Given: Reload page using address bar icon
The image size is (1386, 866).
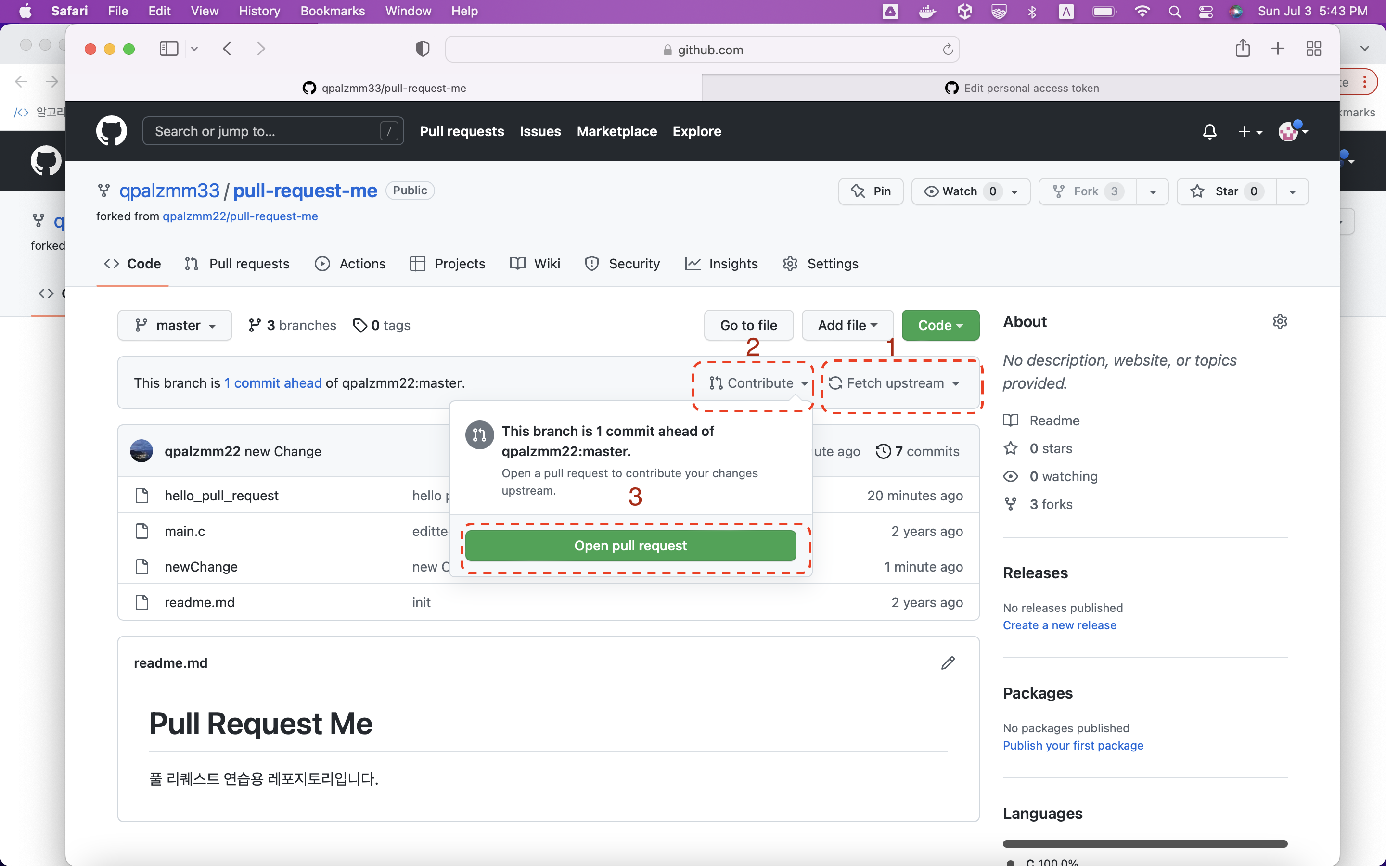Looking at the screenshot, I should 947,50.
